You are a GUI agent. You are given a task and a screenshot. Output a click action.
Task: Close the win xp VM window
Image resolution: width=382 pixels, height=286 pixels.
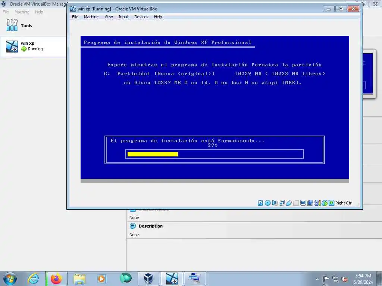coord(353,9)
